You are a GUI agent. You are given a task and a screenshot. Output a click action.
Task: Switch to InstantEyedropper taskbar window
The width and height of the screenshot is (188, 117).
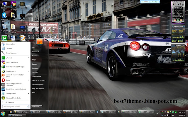click(x=21, y=112)
